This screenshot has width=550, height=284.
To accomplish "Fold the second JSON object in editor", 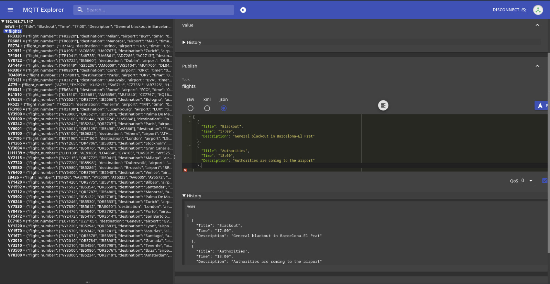I will (190, 146).
